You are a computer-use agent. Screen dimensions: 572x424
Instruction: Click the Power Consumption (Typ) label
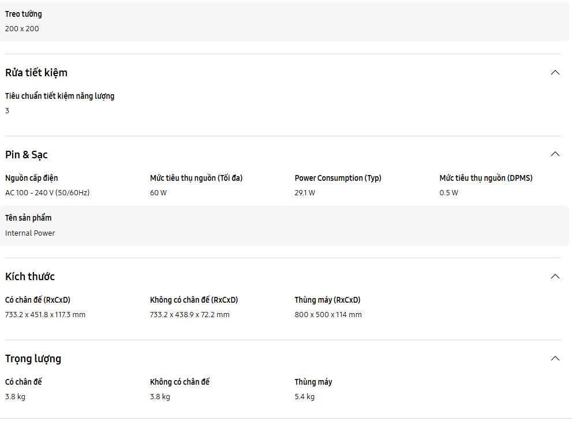click(338, 178)
